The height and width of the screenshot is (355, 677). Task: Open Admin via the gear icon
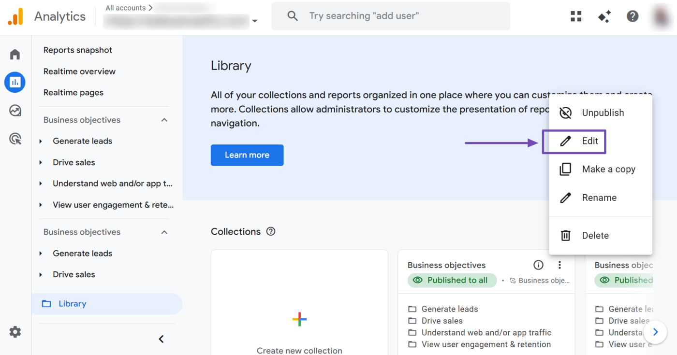click(15, 332)
